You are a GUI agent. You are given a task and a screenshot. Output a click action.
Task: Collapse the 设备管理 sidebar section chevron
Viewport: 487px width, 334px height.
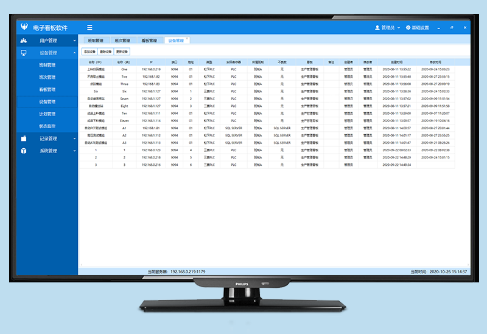click(x=74, y=53)
